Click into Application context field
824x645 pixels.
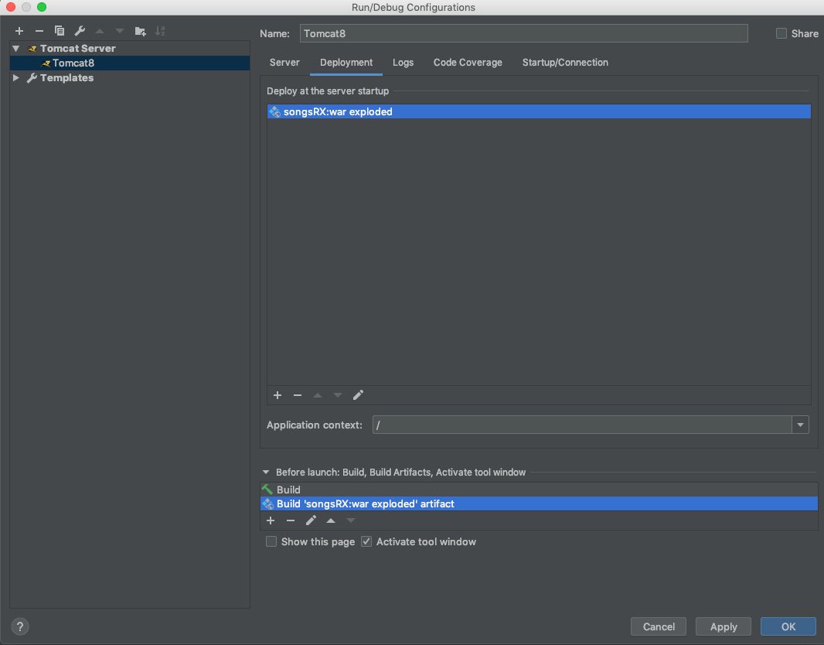click(582, 425)
